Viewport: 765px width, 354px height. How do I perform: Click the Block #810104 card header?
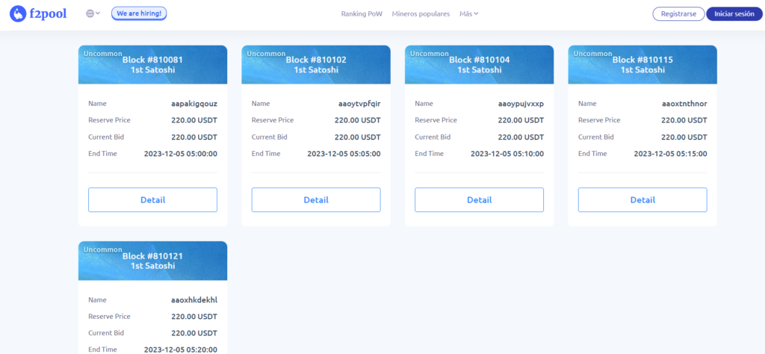coord(479,65)
